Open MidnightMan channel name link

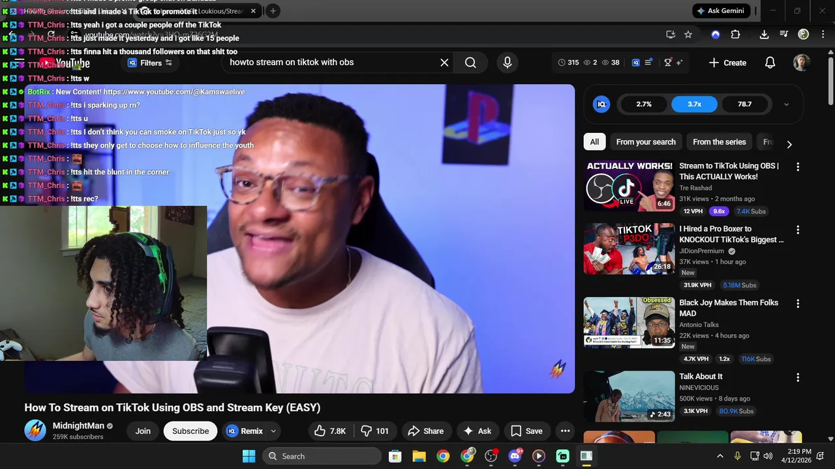(78, 425)
